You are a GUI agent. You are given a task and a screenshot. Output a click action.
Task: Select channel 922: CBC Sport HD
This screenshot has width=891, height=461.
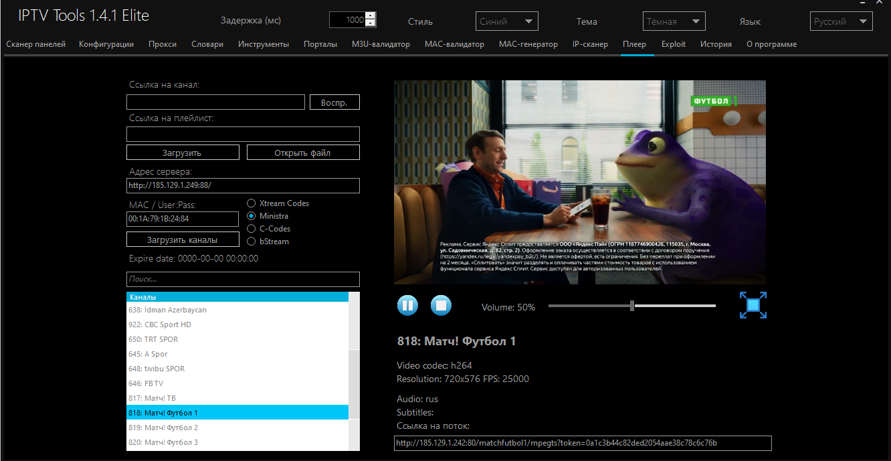click(237, 325)
